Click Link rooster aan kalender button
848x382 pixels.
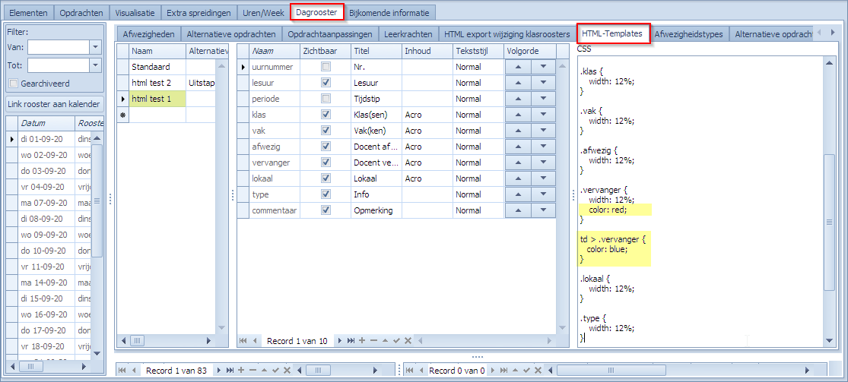(x=53, y=104)
